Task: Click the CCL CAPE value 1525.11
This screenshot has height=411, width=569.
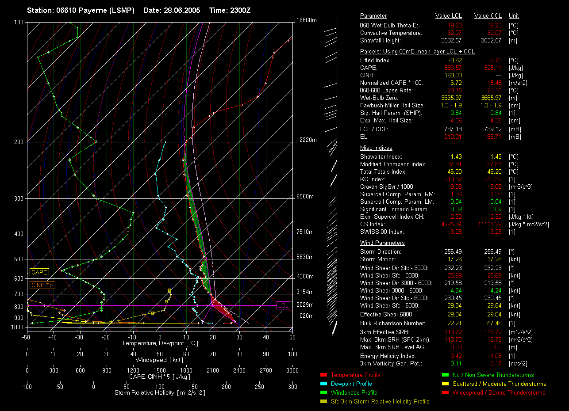Action: coord(491,68)
